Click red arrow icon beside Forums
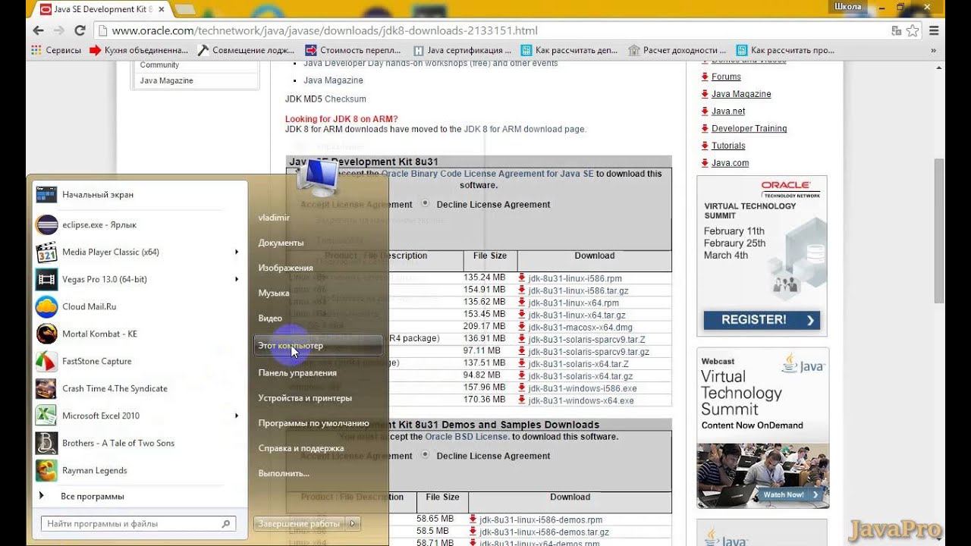This screenshot has height=546, width=971. pos(705,77)
